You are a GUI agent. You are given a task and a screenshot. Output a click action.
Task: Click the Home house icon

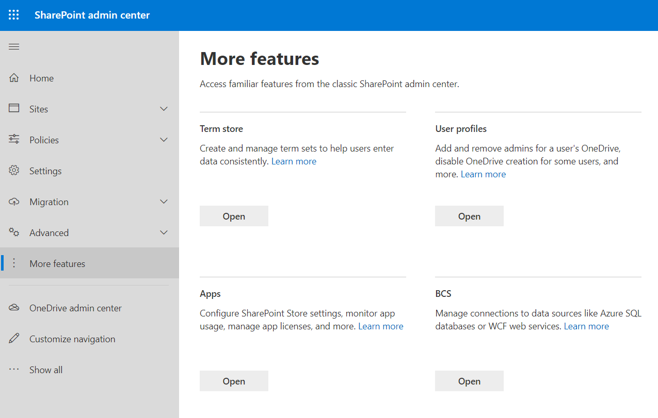[x=14, y=78]
